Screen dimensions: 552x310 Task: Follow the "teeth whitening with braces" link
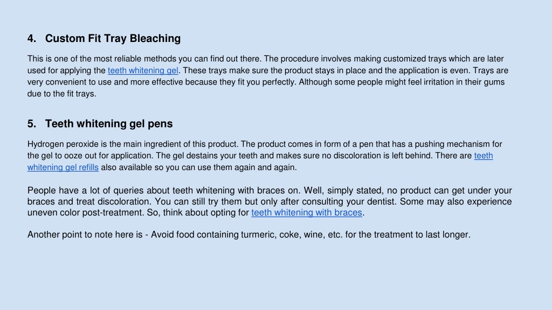click(x=307, y=213)
